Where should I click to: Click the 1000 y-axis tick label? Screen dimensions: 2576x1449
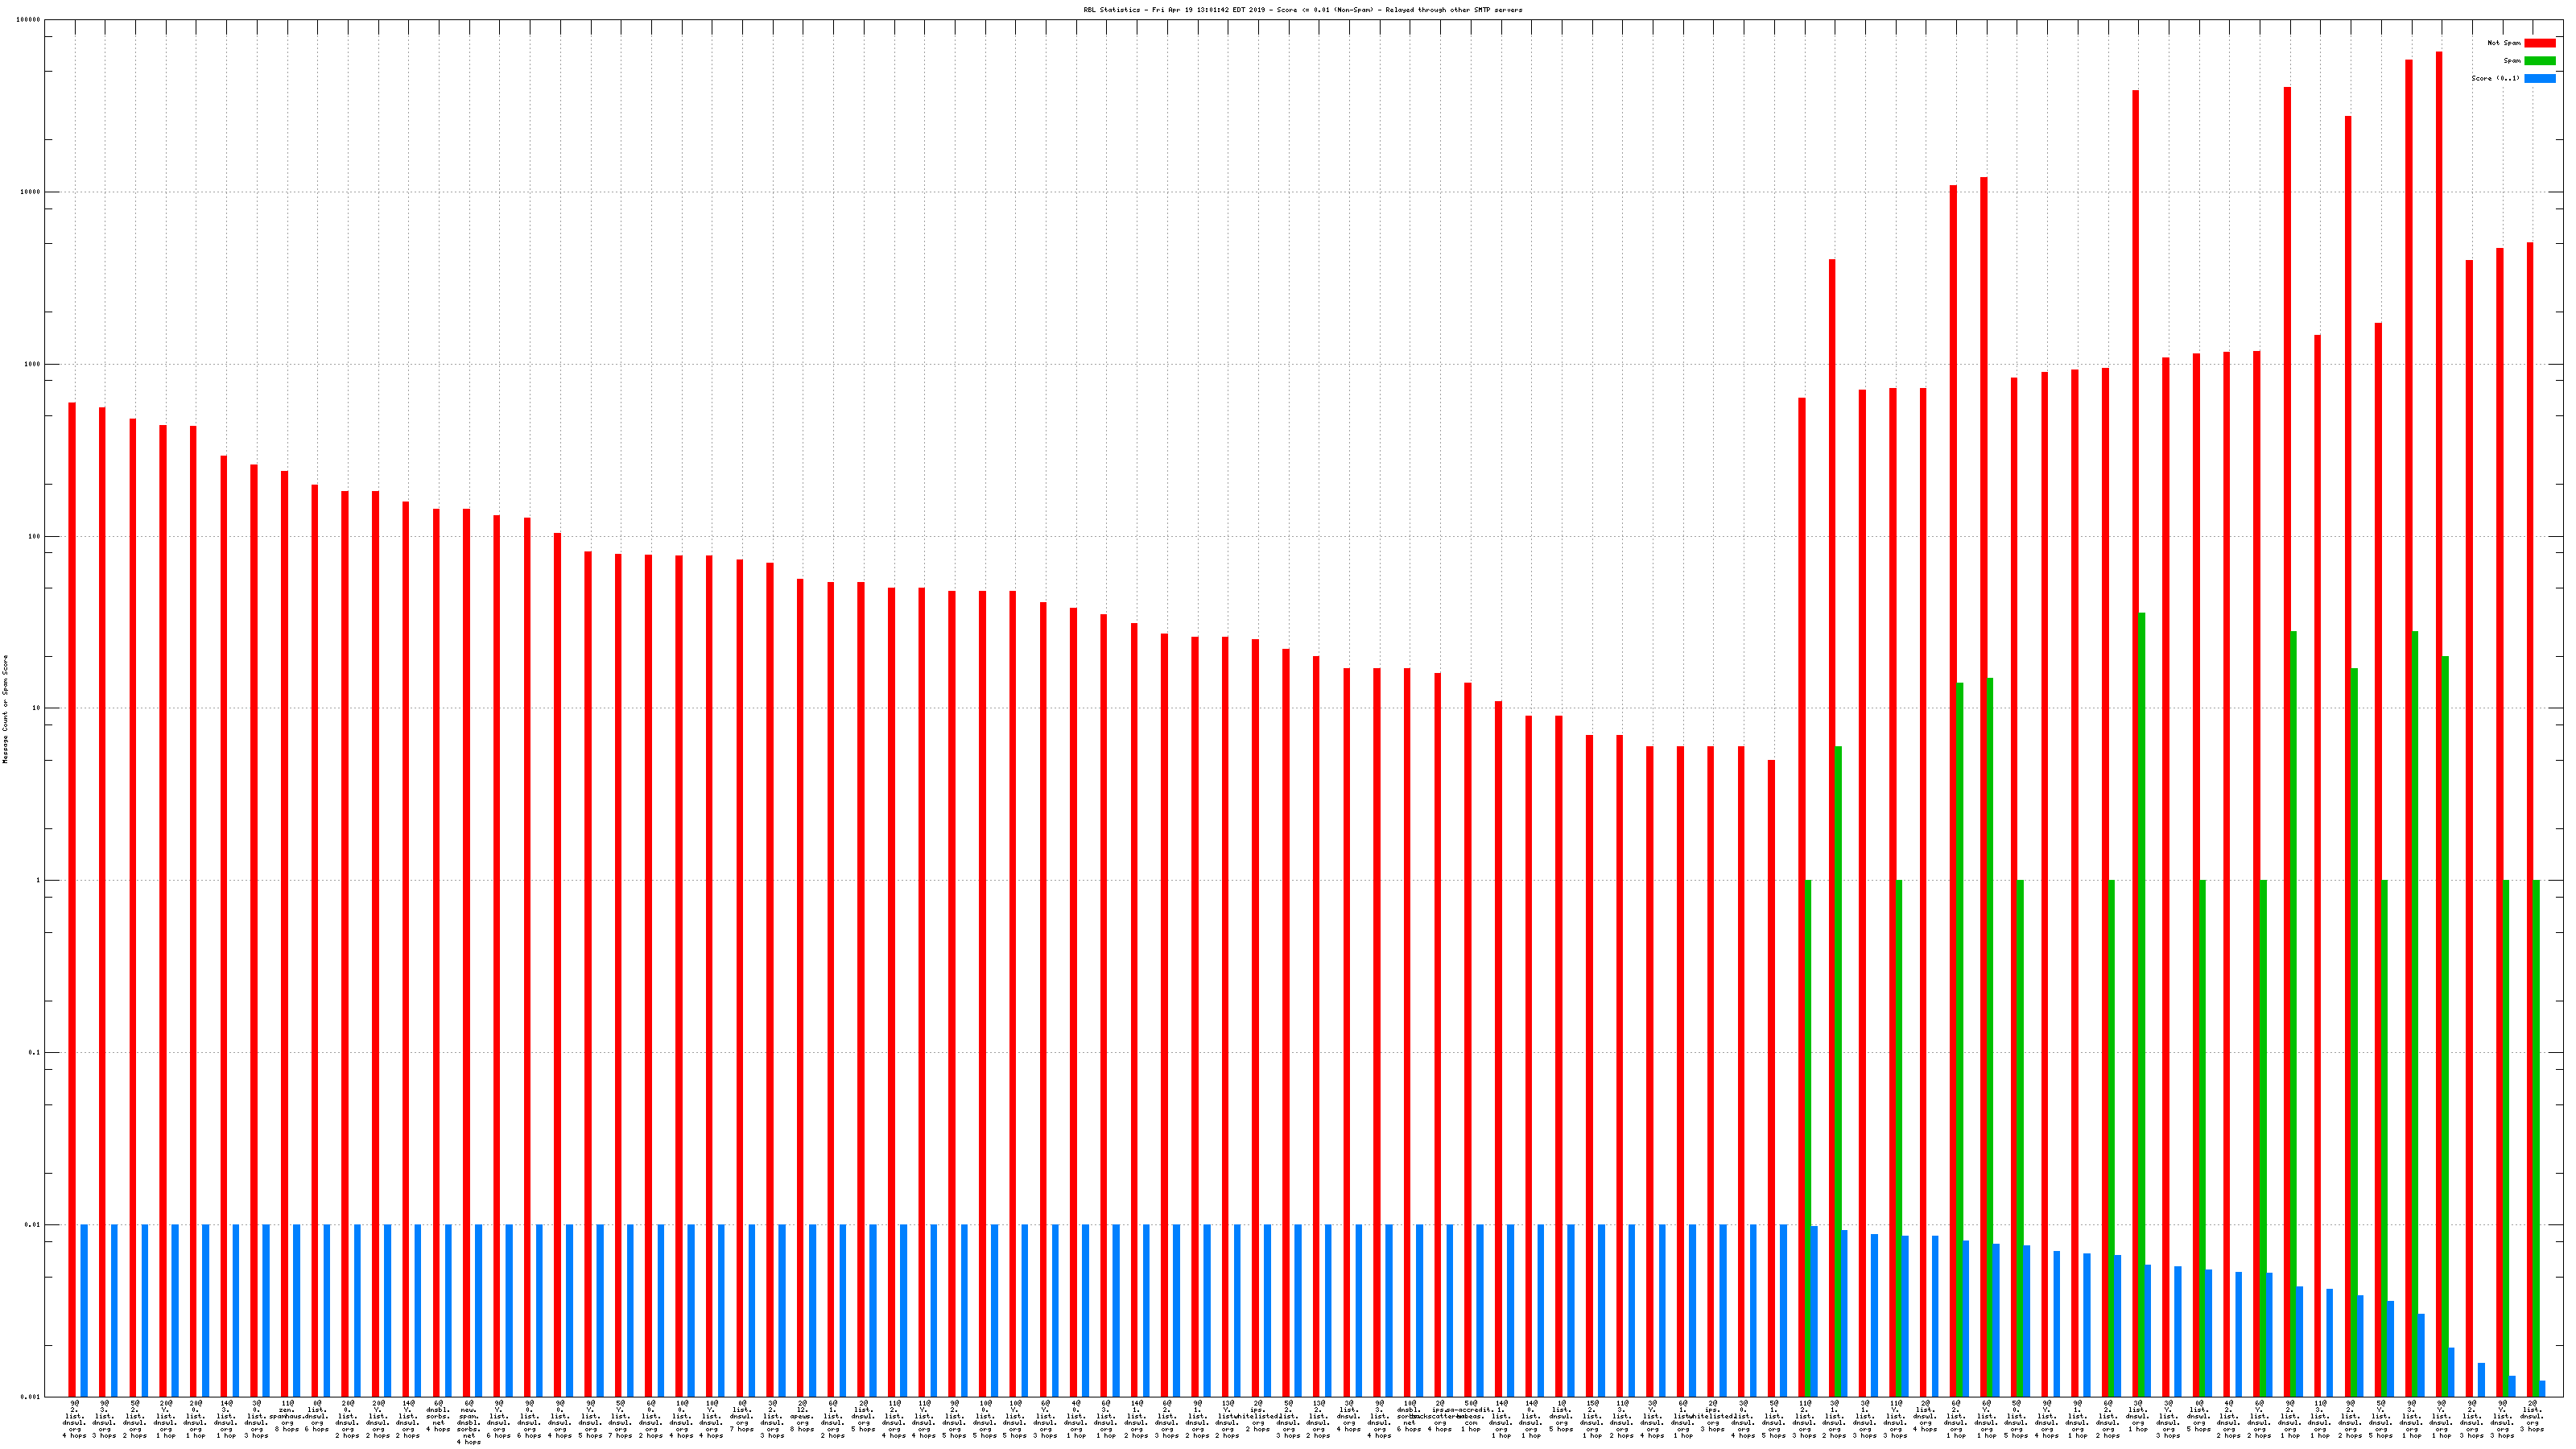coord(32,364)
